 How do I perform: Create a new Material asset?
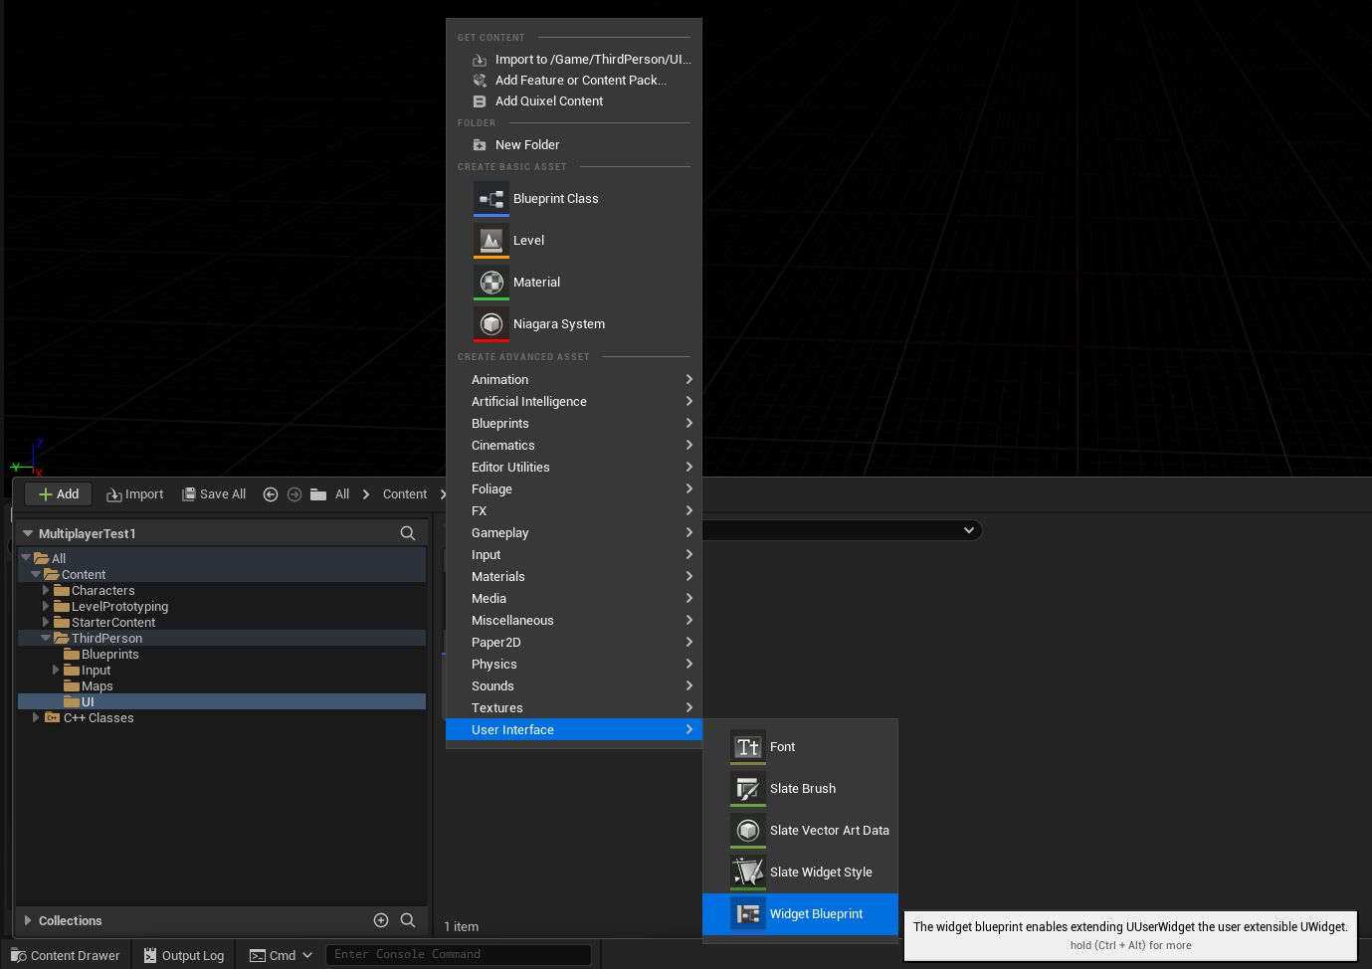pyautogui.click(x=536, y=282)
